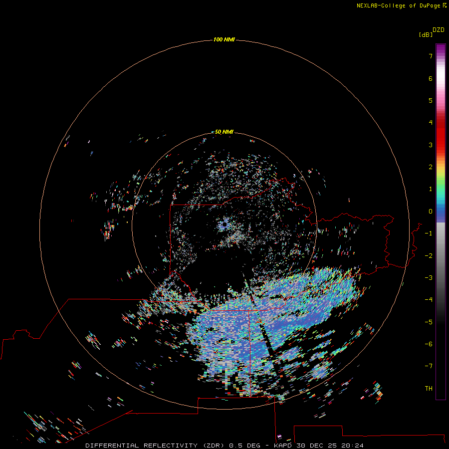Click the -2 dB scale label

[x=429, y=256]
